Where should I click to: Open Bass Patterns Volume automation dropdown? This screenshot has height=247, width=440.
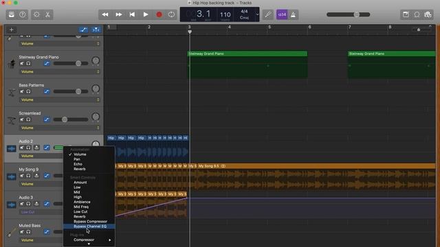tap(60, 99)
